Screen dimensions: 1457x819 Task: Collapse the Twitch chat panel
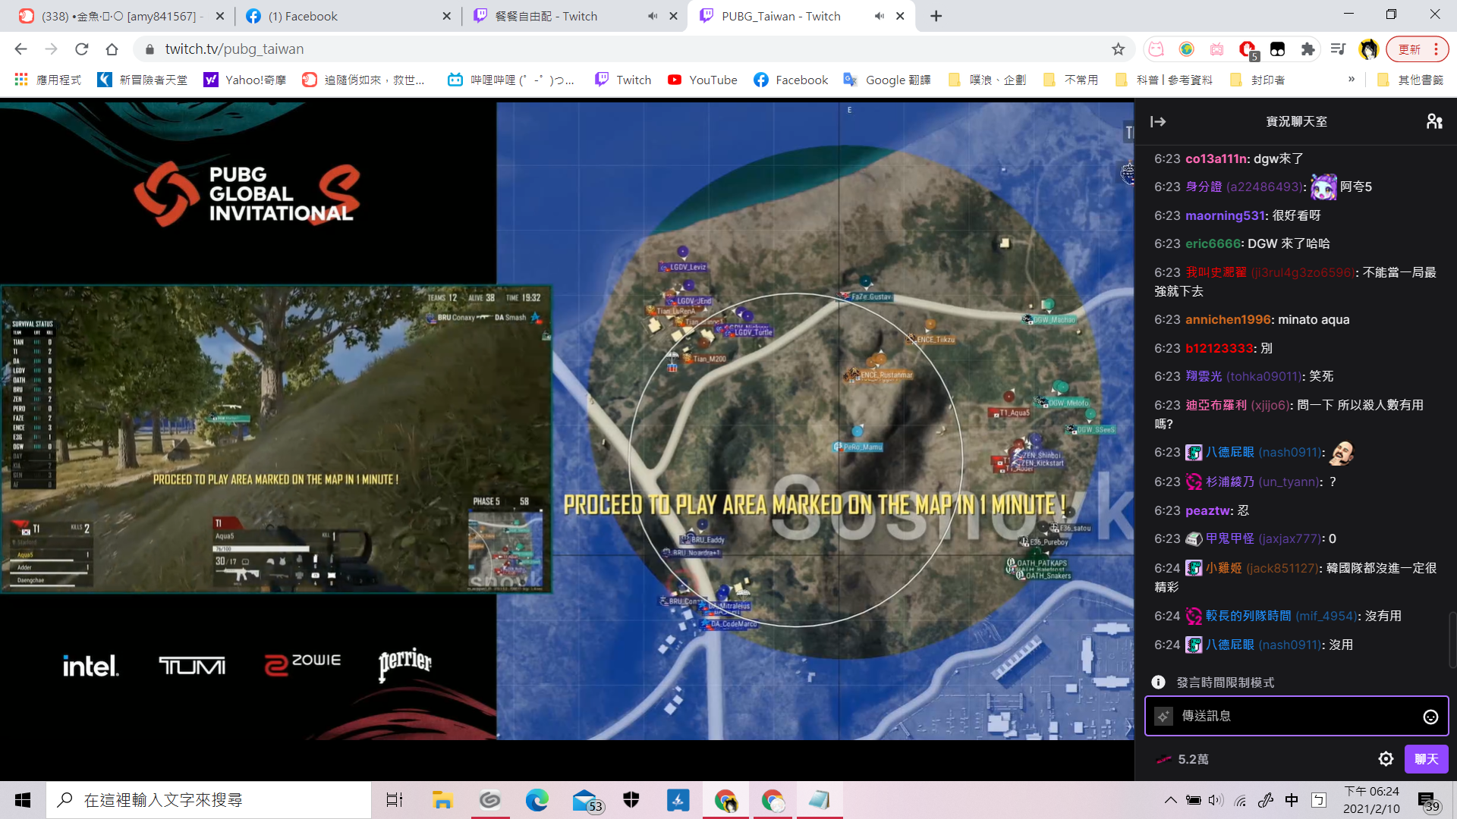coord(1158,121)
